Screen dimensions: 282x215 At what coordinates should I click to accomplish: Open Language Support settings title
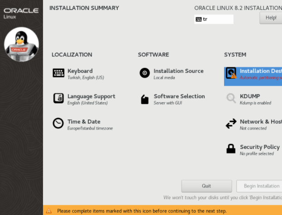tap(91, 96)
